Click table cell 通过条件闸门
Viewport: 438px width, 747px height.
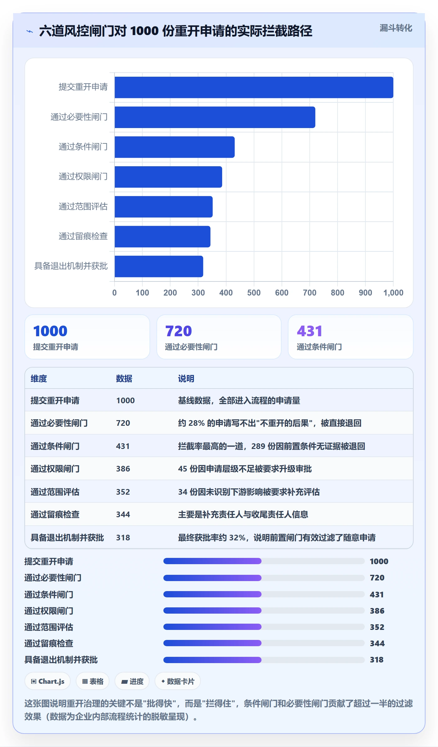(55, 446)
